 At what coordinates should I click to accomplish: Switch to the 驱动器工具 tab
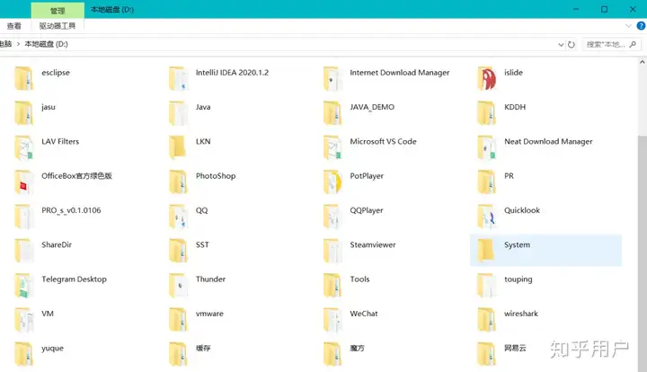58,26
